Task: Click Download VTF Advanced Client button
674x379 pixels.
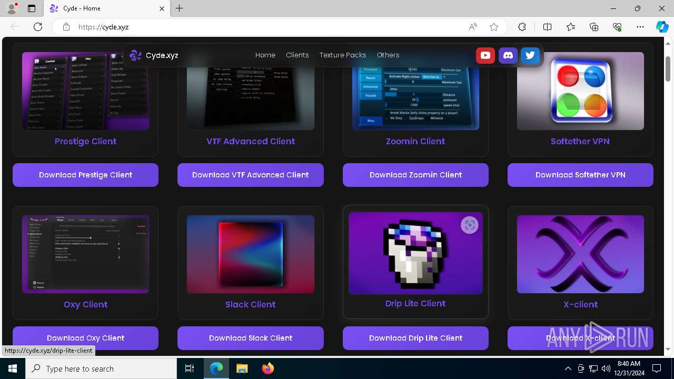Action: [x=251, y=175]
